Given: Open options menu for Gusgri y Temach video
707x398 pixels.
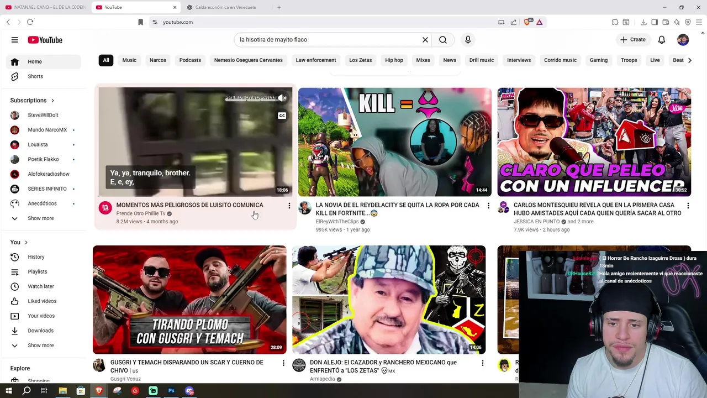Looking at the screenshot, I should (283, 363).
